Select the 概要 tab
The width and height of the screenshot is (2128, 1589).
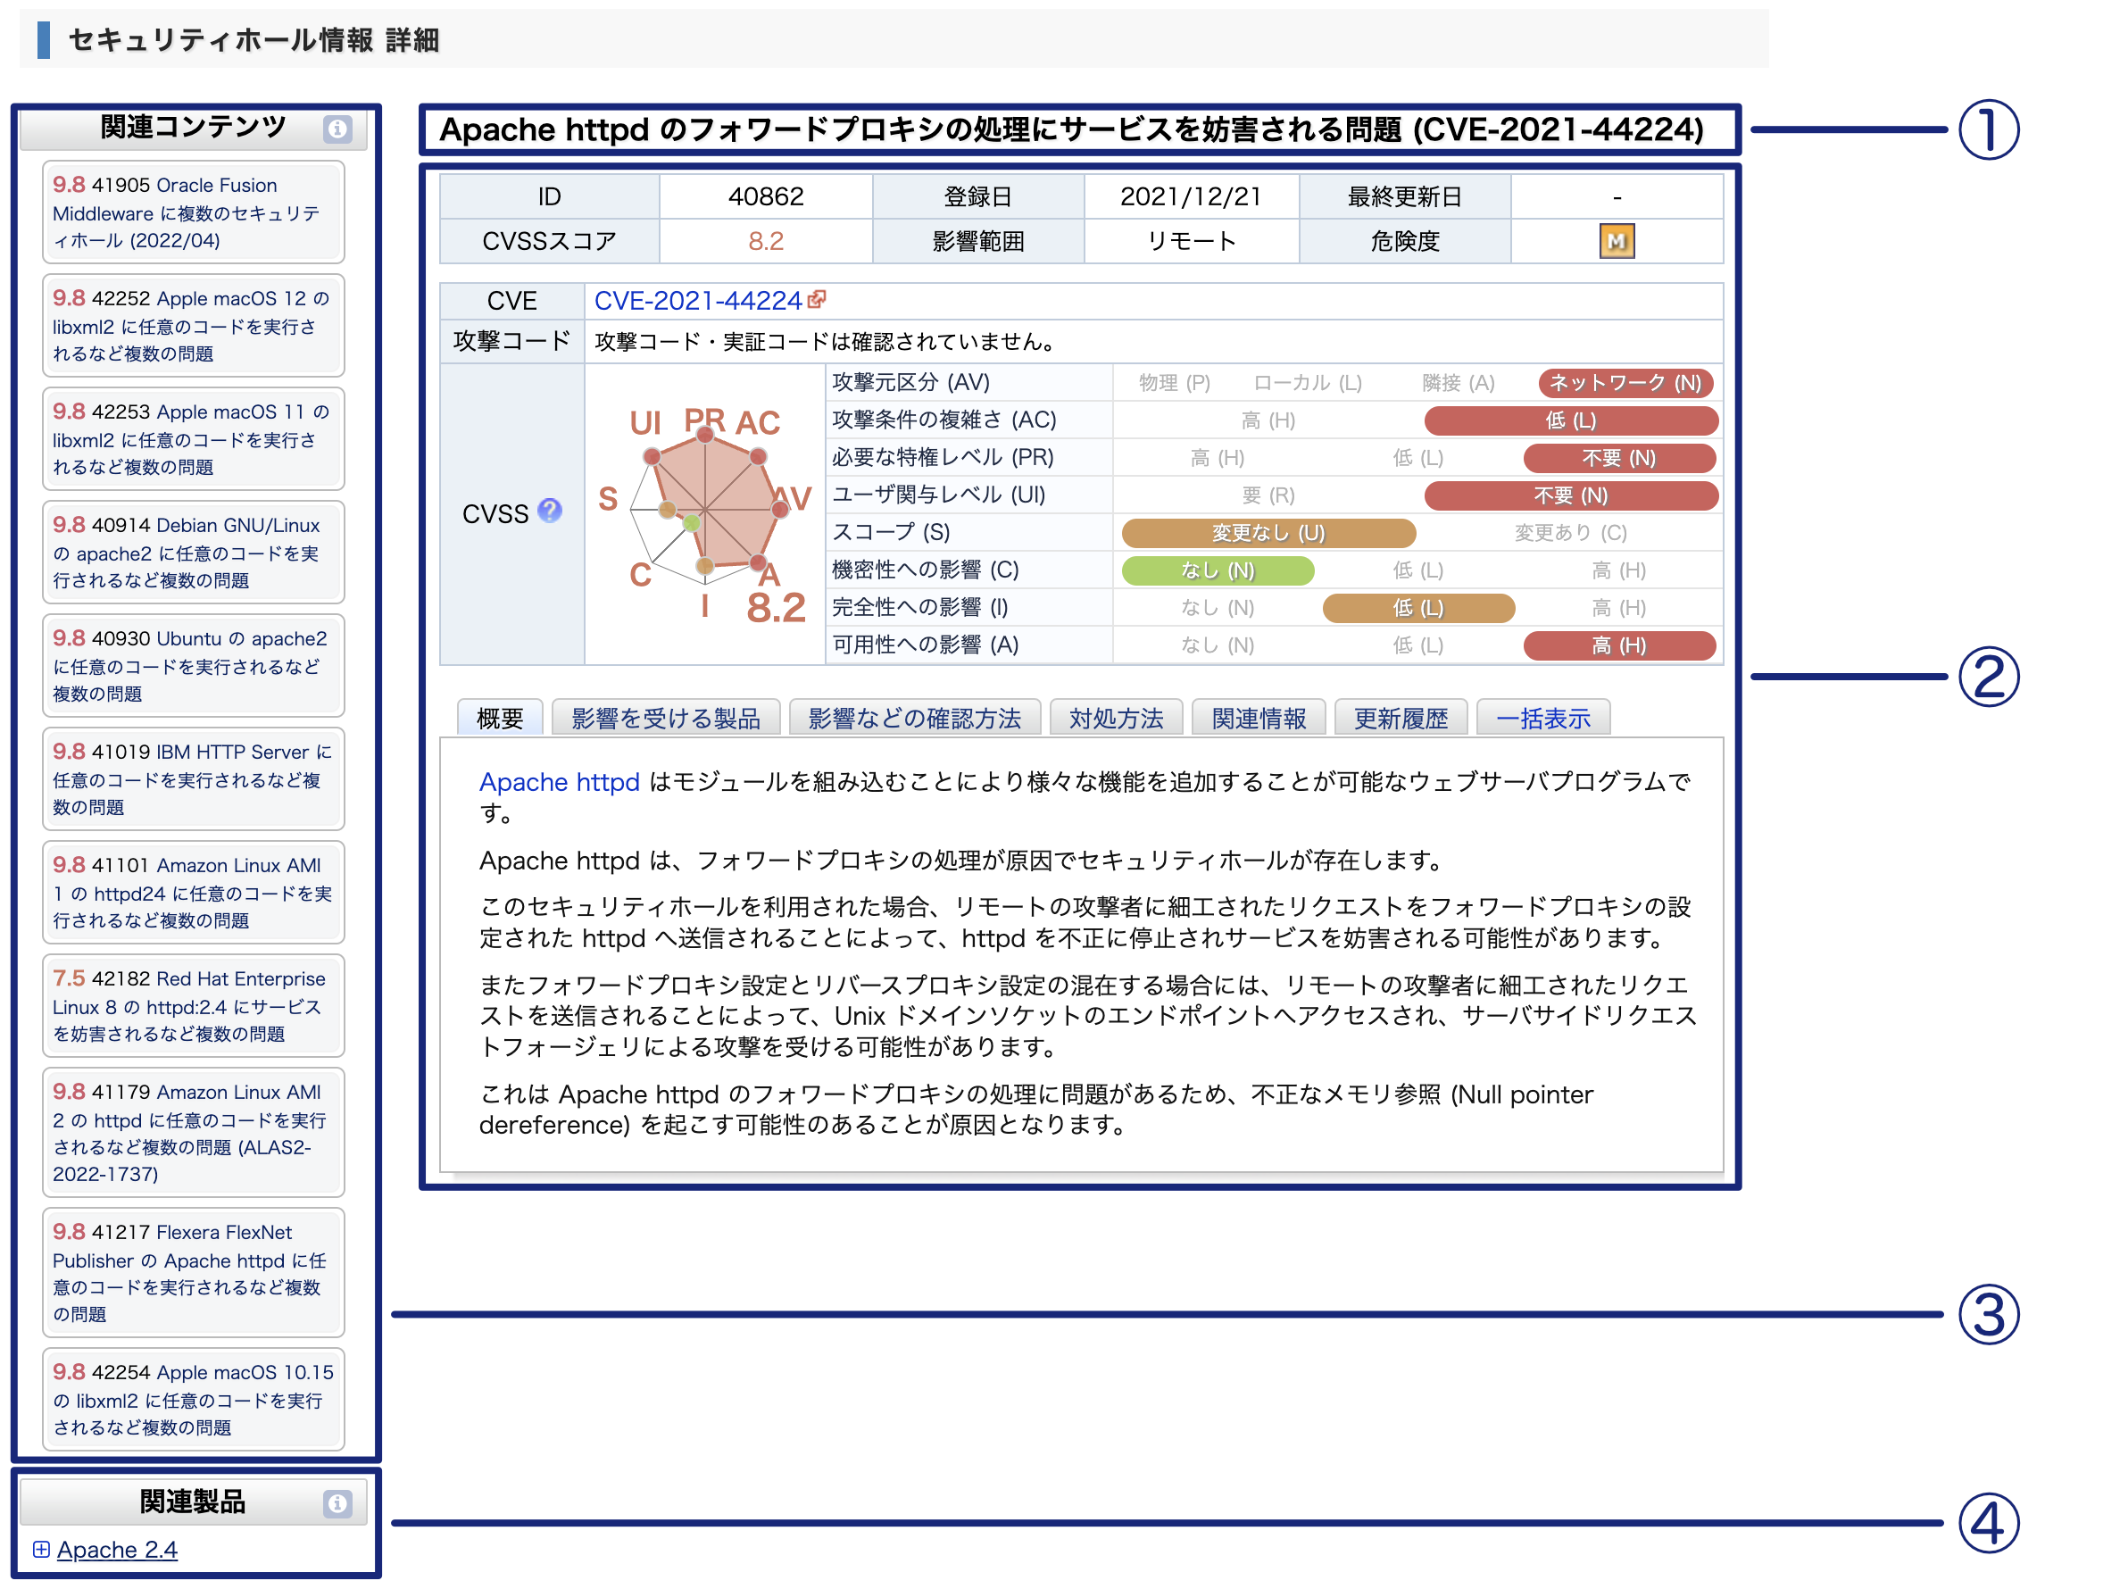coord(500,718)
